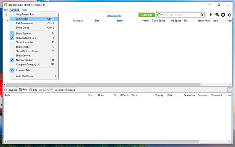Enable Show BitTorrent Now option
Screen dimensions: 235x147
[x=34, y=51]
